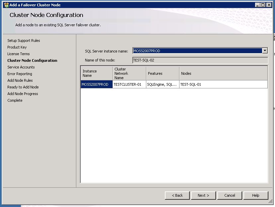Open the SQL Server instance name dropdown arrow
This screenshot has height=207, width=275.
point(265,51)
